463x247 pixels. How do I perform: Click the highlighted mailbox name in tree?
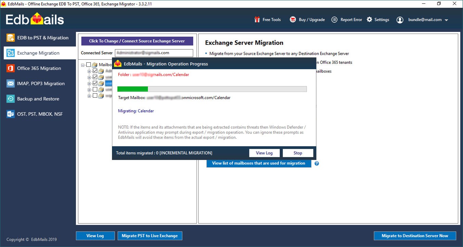pos(109,83)
